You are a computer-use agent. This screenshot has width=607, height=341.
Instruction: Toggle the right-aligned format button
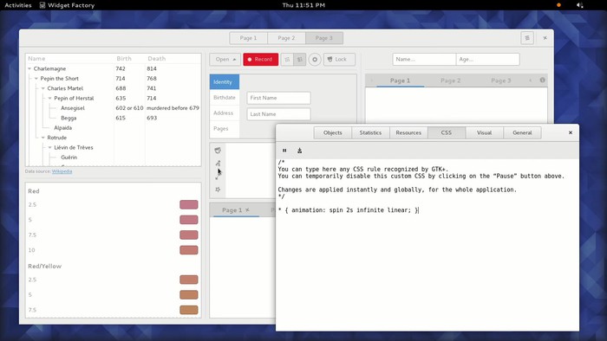(x=300, y=60)
